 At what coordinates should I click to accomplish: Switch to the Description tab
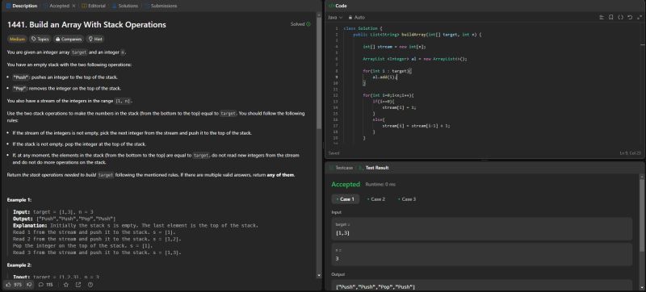pyautogui.click(x=22, y=6)
